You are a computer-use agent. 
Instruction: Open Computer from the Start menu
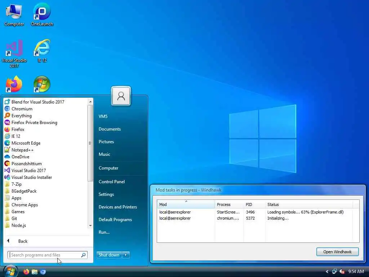tap(108, 168)
